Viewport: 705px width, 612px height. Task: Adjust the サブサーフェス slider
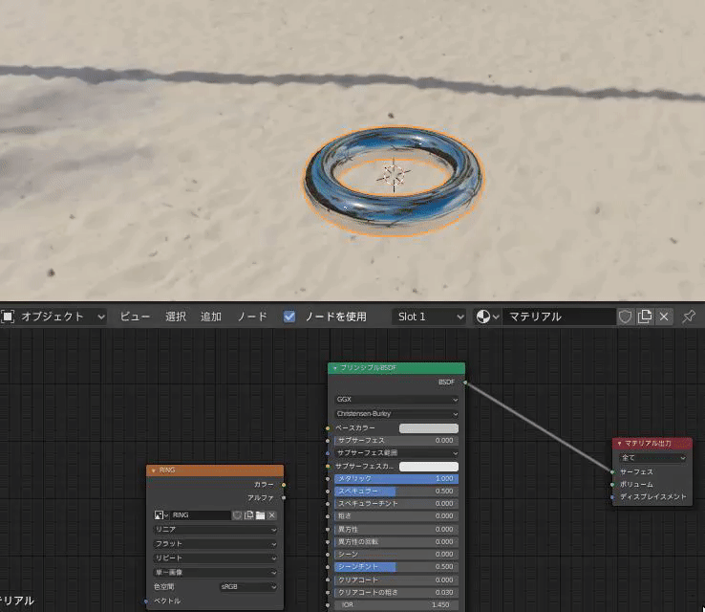pos(396,441)
